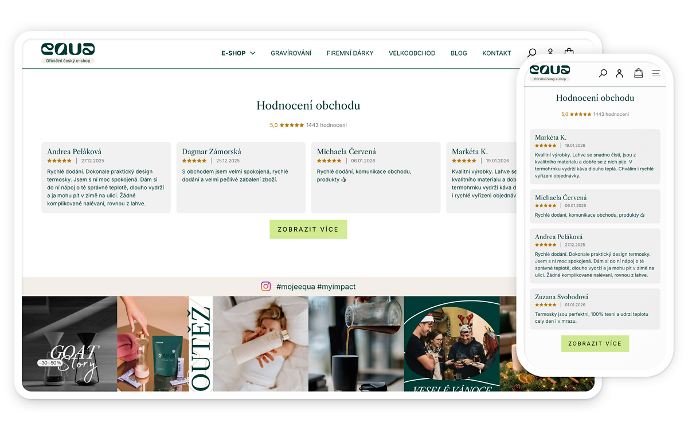The image size is (688, 430).
Task: Click the desktop 1443 hodnocení rating summary
Action: [308, 125]
